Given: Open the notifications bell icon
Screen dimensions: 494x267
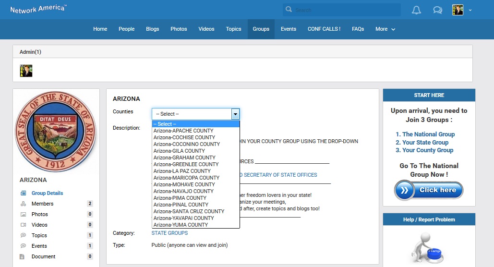Looking at the screenshot, I should coord(416,10).
